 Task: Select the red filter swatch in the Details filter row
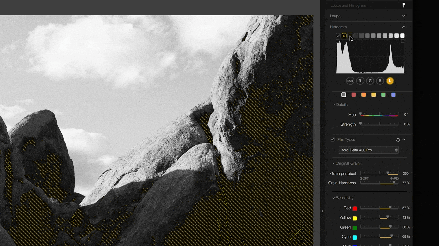tap(354, 95)
